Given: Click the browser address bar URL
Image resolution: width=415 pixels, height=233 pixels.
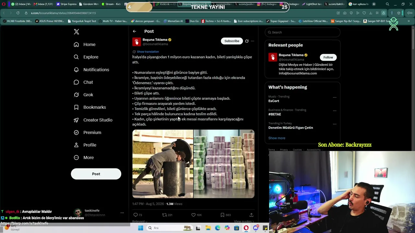Looking at the screenshot, I should point(63,13).
